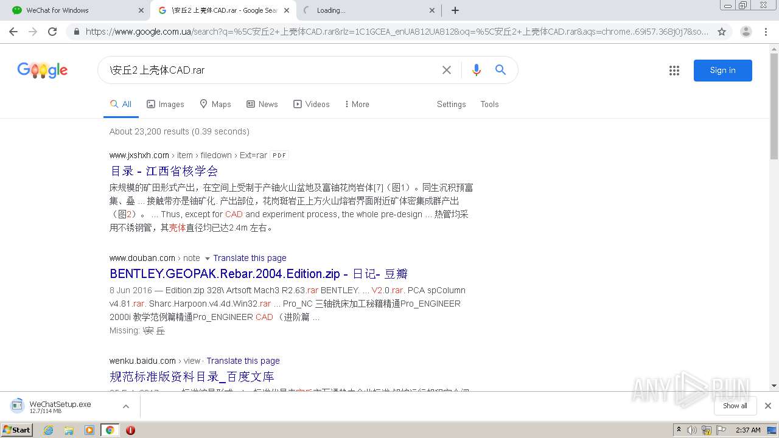Open Google apps grid icon
This screenshot has width=779, height=438.
click(x=674, y=71)
